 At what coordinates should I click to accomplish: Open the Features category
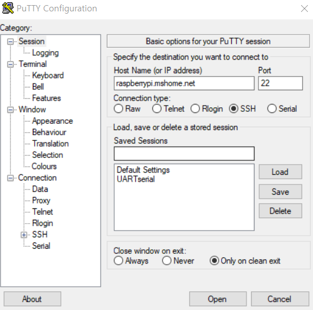(x=47, y=98)
